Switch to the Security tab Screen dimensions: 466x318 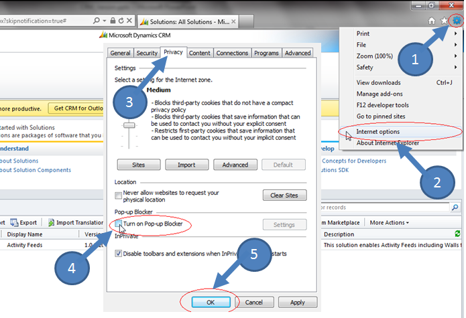coord(147,53)
